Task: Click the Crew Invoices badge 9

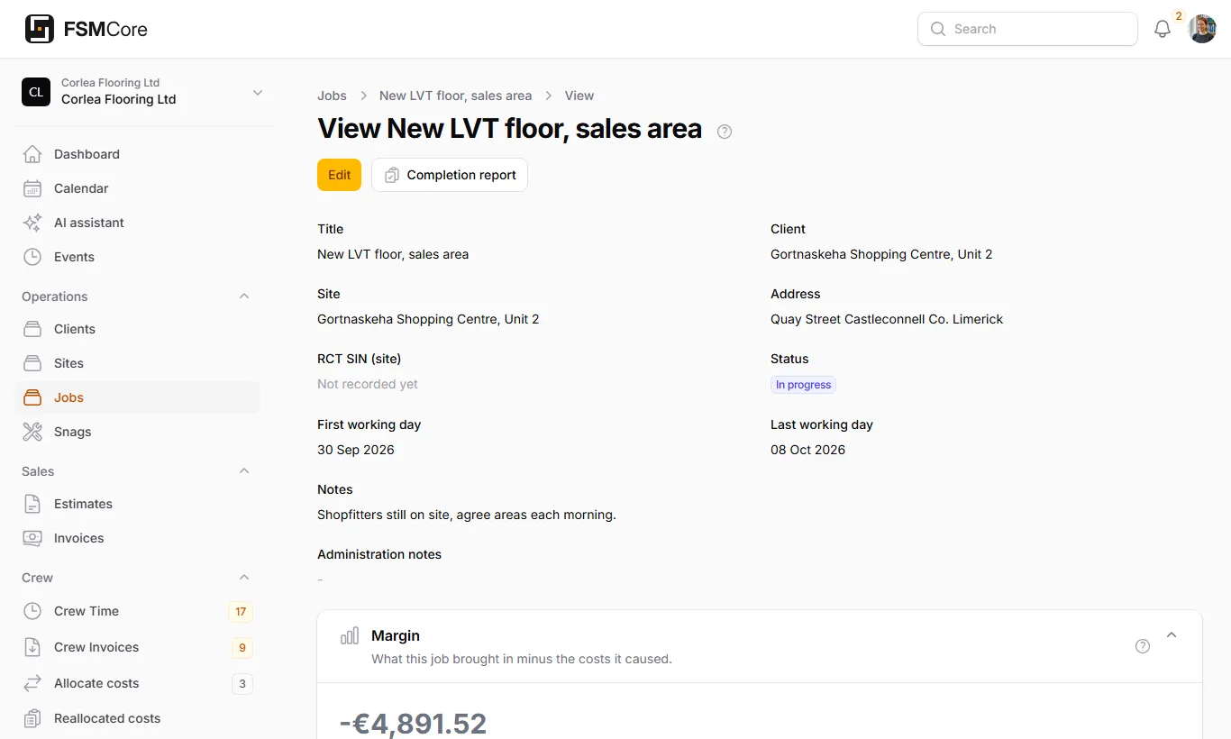Action: tap(241, 647)
